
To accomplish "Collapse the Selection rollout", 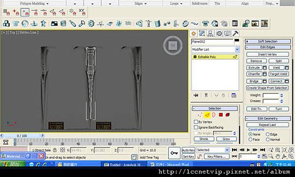I will (x=215, y=108).
